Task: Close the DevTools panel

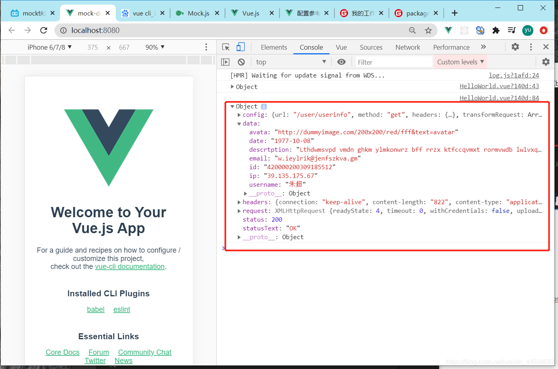Action: click(546, 47)
